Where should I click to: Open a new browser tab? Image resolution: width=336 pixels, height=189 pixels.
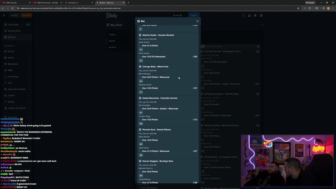click(128, 3)
